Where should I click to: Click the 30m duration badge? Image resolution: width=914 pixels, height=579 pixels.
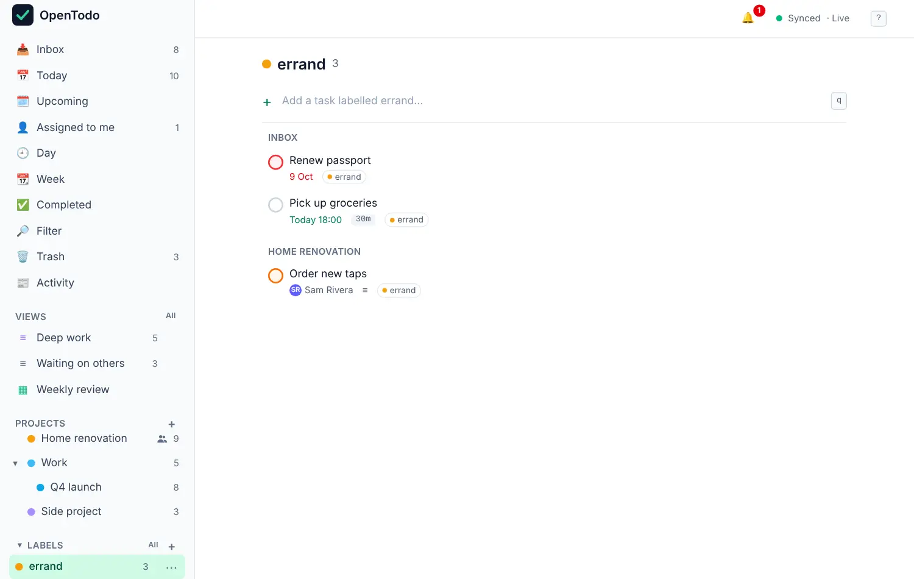click(x=363, y=219)
